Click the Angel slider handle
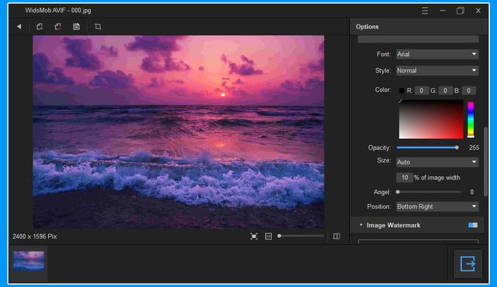The height and width of the screenshot is (287, 497). coord(398,192)
